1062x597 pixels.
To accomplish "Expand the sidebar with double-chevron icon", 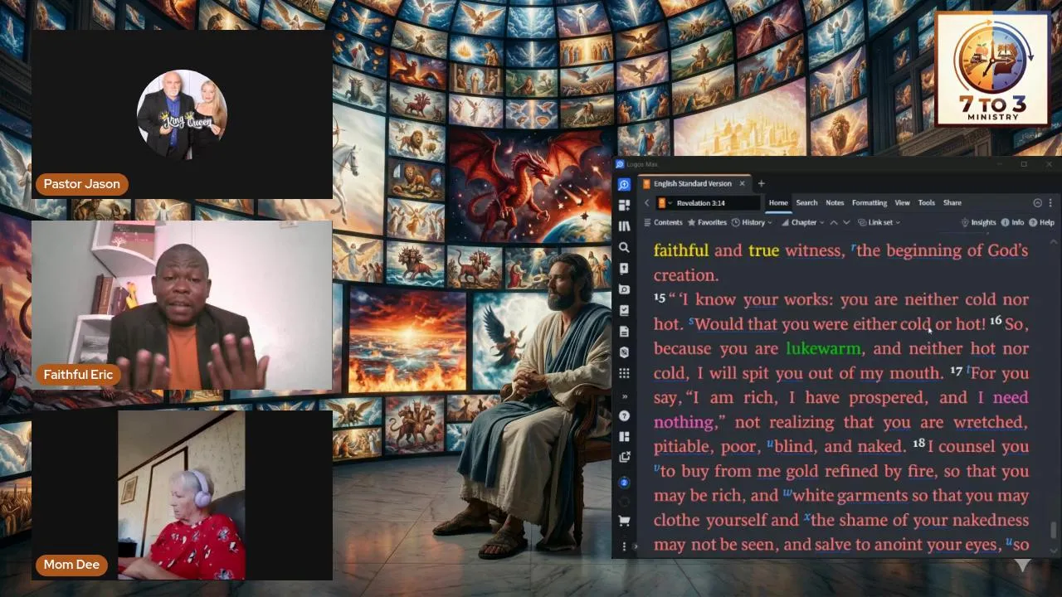I will click(624, 396).
